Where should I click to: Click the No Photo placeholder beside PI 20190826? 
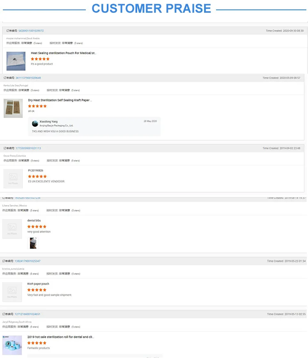(x=13, y=179)
